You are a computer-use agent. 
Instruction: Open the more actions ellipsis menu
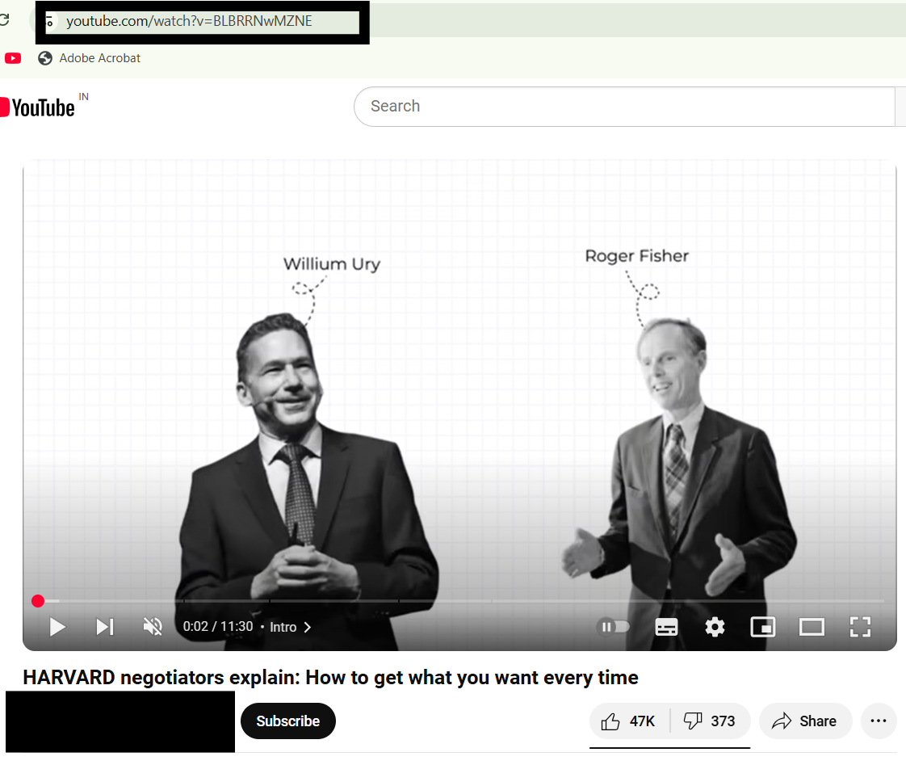879,721
